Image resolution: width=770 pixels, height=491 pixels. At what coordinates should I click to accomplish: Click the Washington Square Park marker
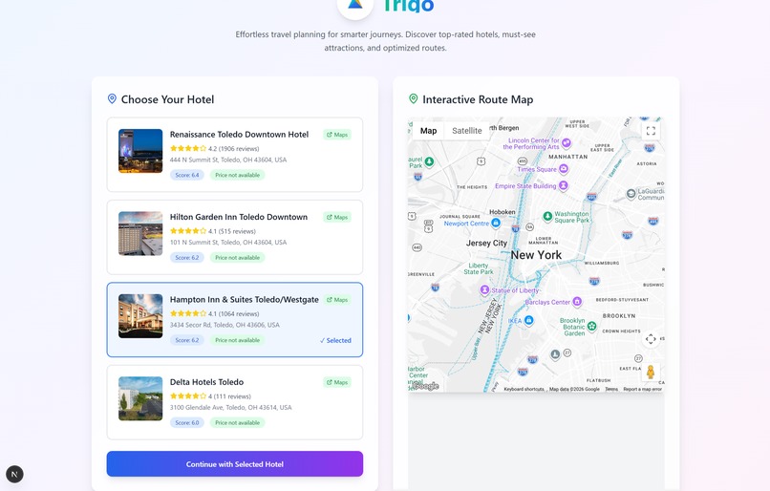547,216
